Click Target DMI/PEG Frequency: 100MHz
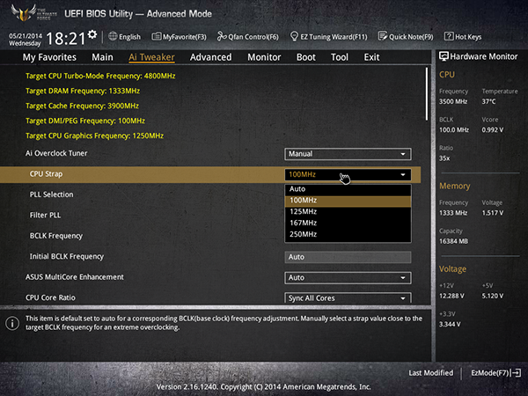This screenshot has width=528, height=396. tap(85, 121)
